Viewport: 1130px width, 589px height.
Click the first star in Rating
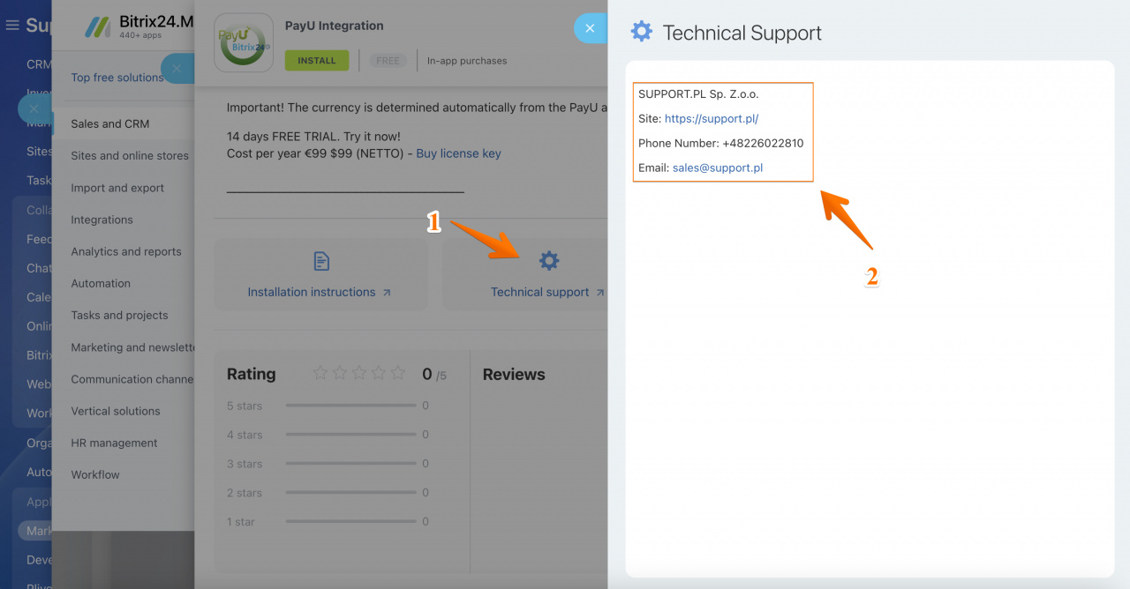point(320,373)
